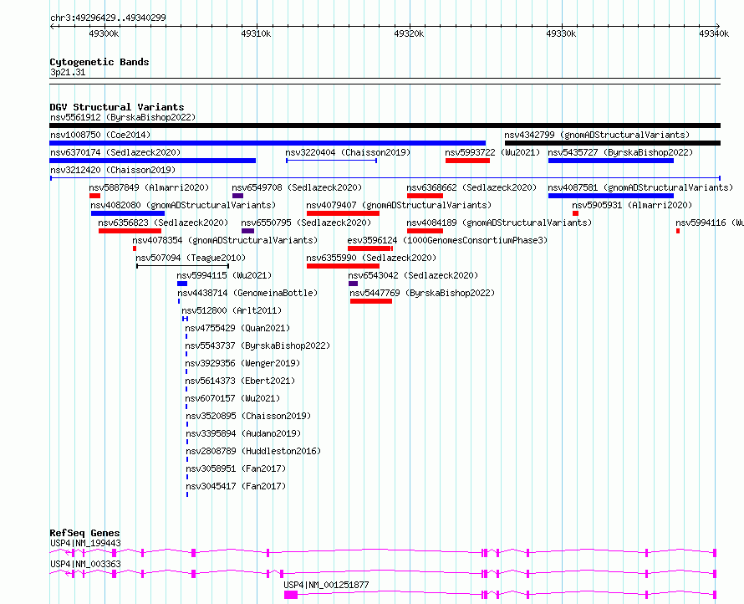Click nsv3520895 (Chaisson2019) label

(x=248, y=416)
